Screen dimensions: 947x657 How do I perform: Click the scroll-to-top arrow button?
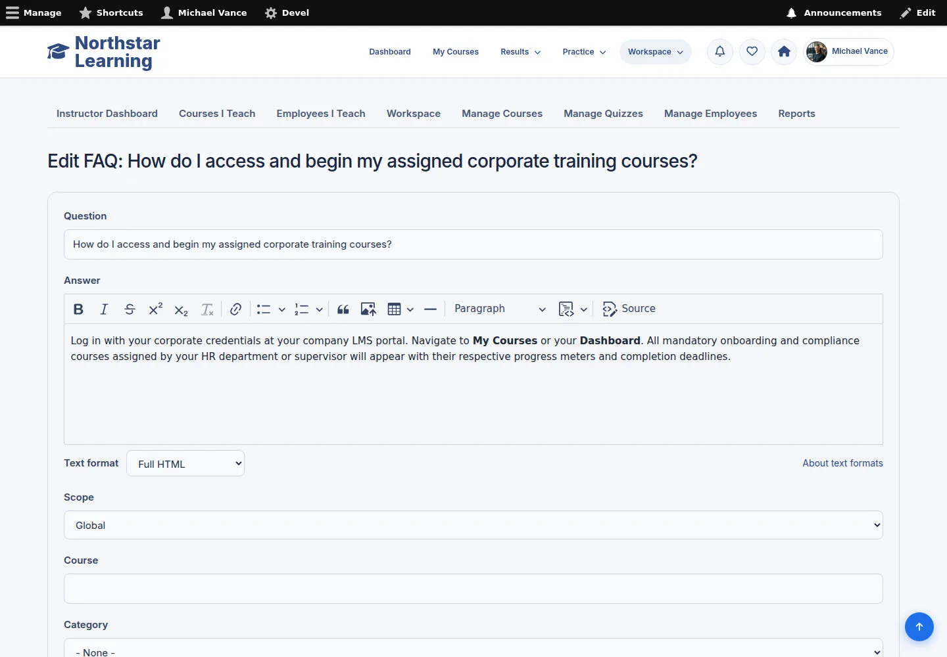pyautogui.click(x=919, y=627)
